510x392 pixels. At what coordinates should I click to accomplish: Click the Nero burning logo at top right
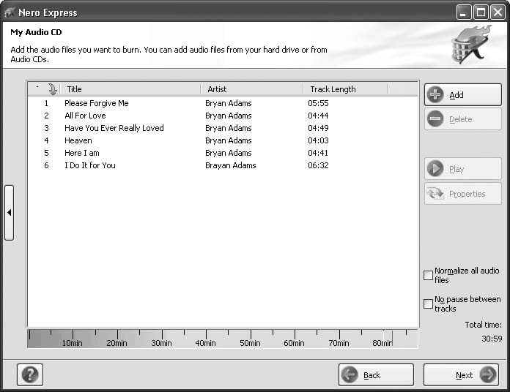coord(470,45)
